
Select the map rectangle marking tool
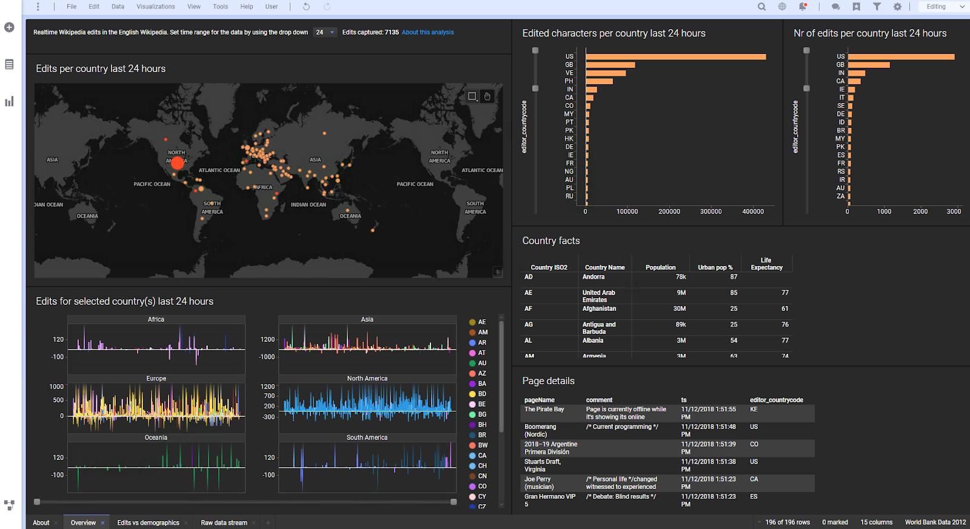[472, 96]
